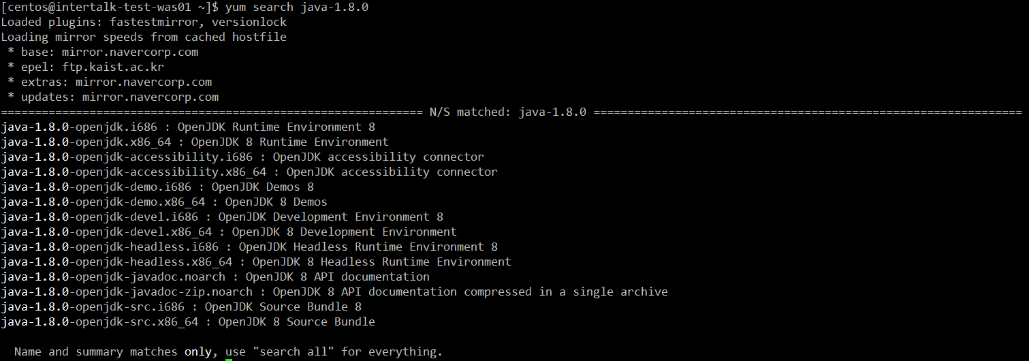Click the ftp.kaist.ac.kr epel mirror text

pyautogui.click(x=113, y=67)
